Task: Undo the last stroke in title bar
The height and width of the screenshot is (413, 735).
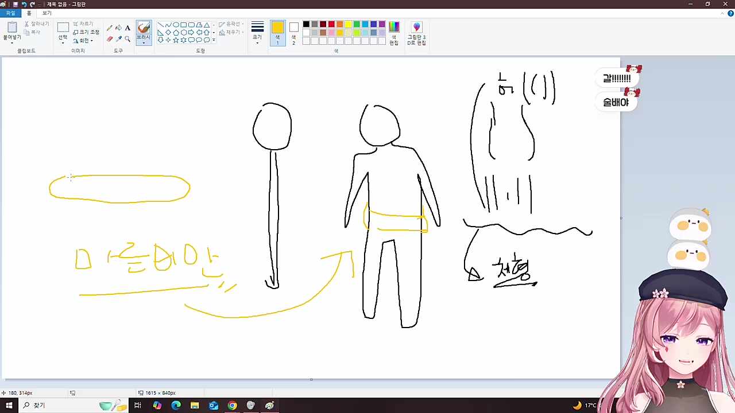Action: [x=24, y=4]
